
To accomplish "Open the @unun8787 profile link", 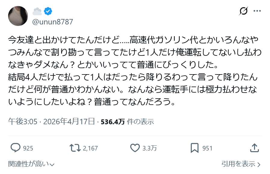I will [53, 22].
